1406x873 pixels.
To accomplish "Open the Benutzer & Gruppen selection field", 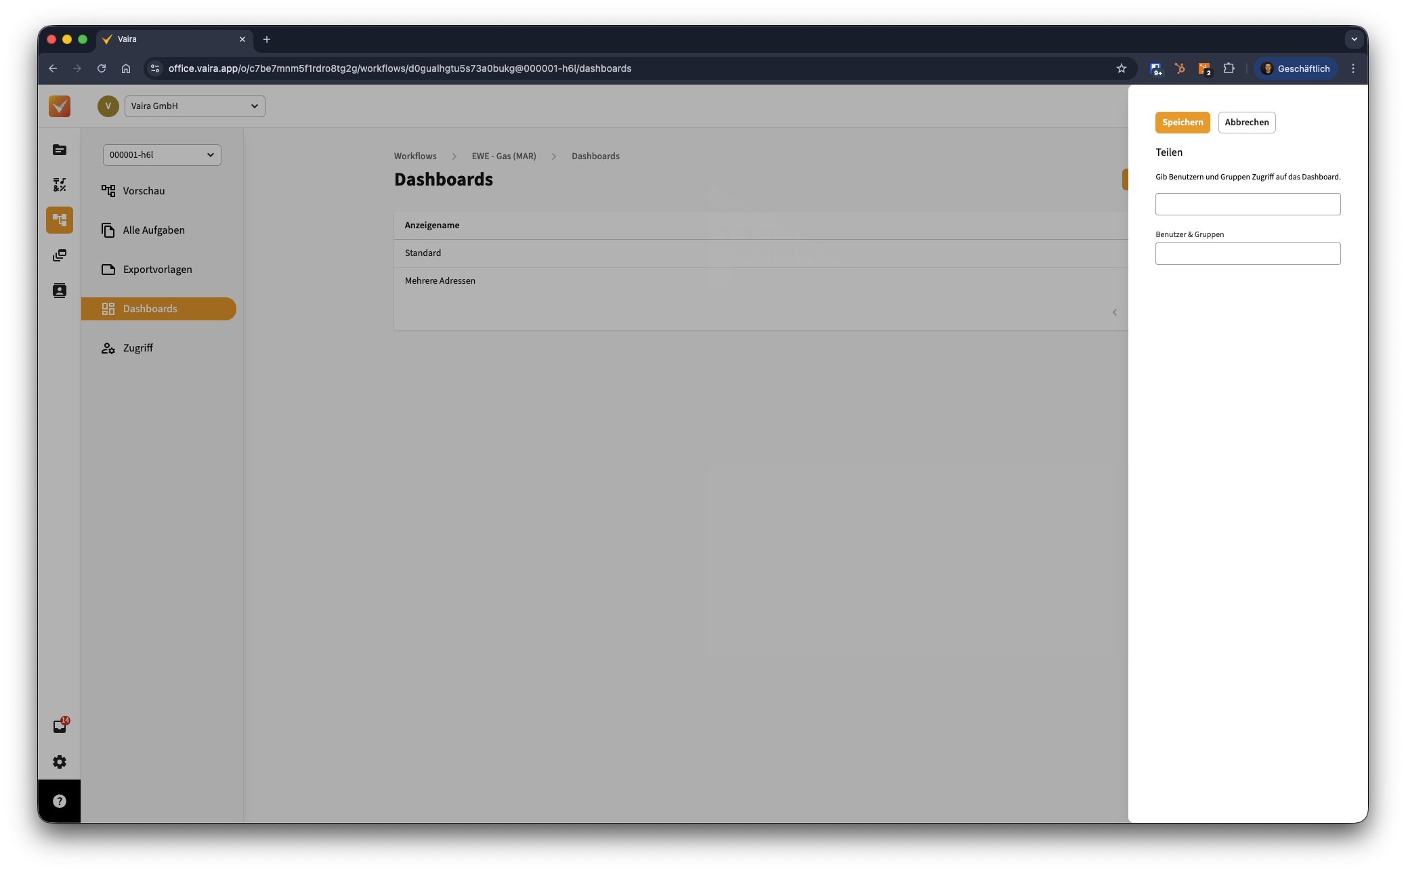I will coord(1248,254).
